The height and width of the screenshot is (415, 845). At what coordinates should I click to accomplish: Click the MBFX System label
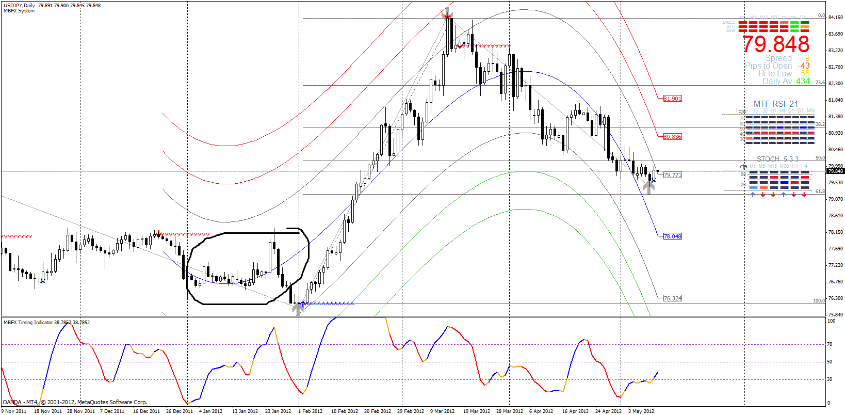(x=19, y=11)
